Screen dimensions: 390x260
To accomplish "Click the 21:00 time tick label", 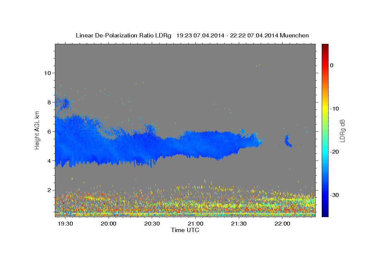I will 196,224.
